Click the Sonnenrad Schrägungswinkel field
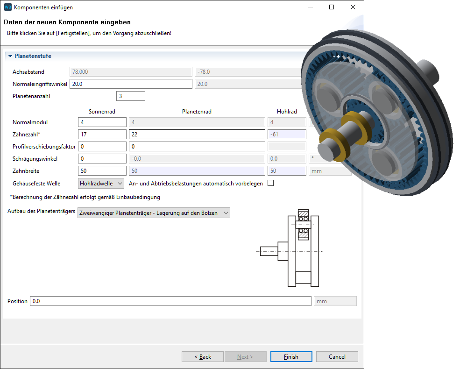Screen dimensions: 467x369 pyautogui.click(x=102, y=159)
